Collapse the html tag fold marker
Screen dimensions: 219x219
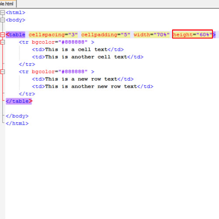point(3,13)
